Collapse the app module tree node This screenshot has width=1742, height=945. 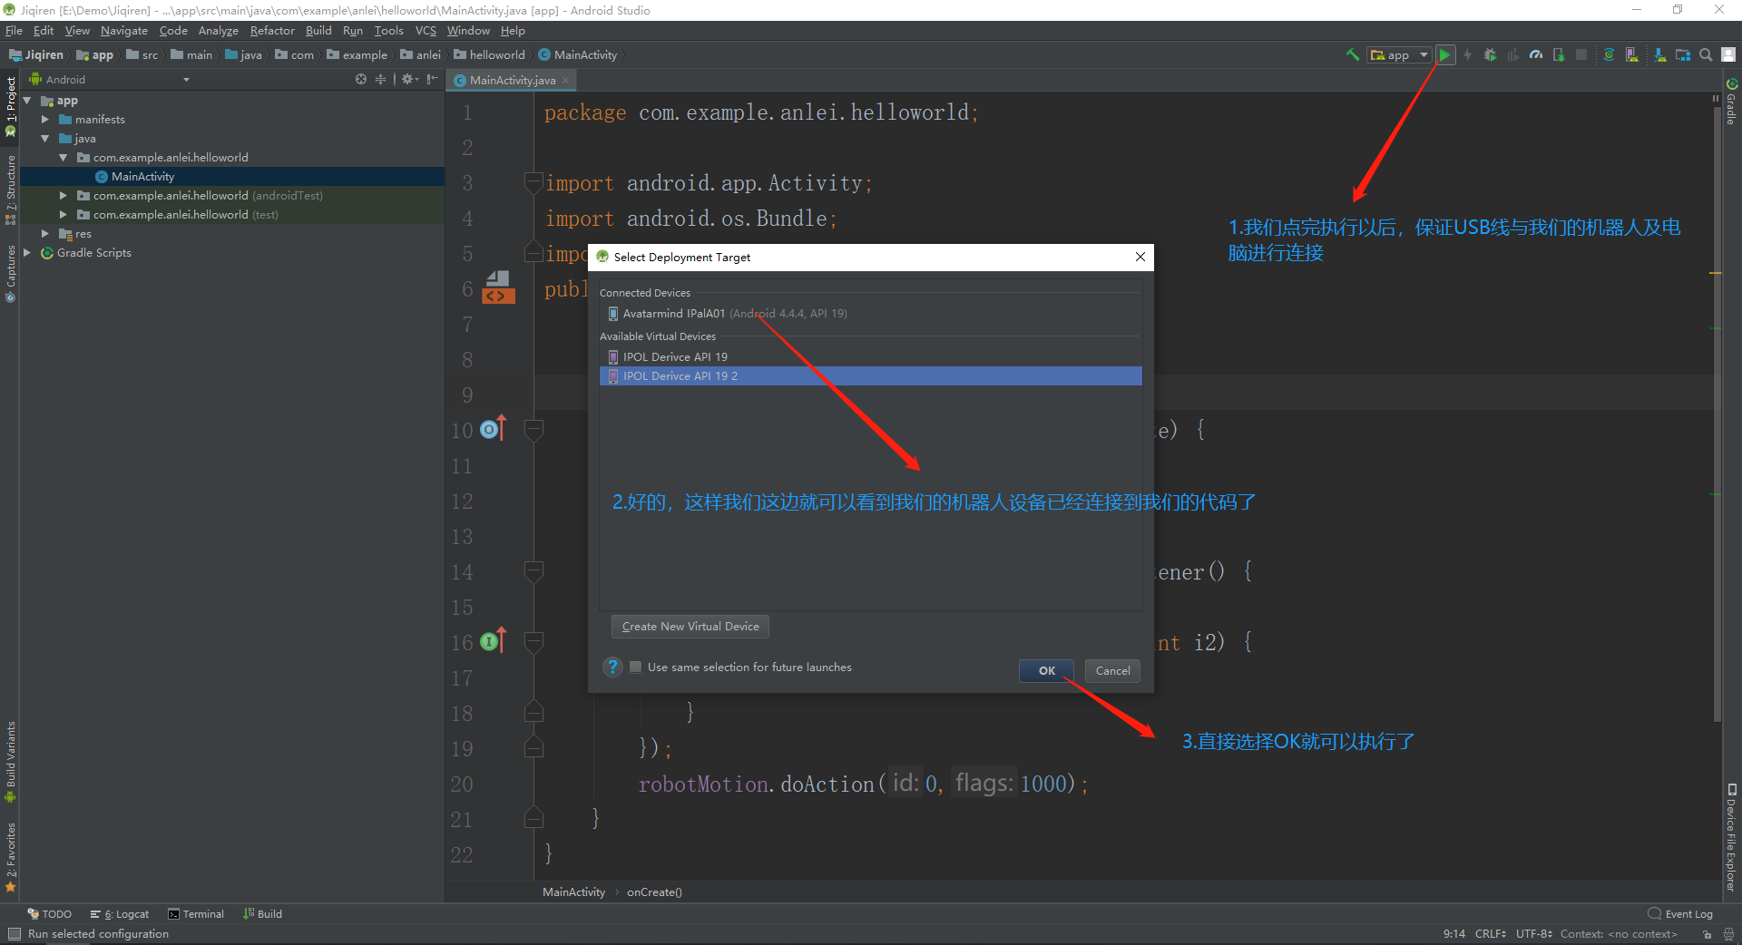(x=28, y=101)
